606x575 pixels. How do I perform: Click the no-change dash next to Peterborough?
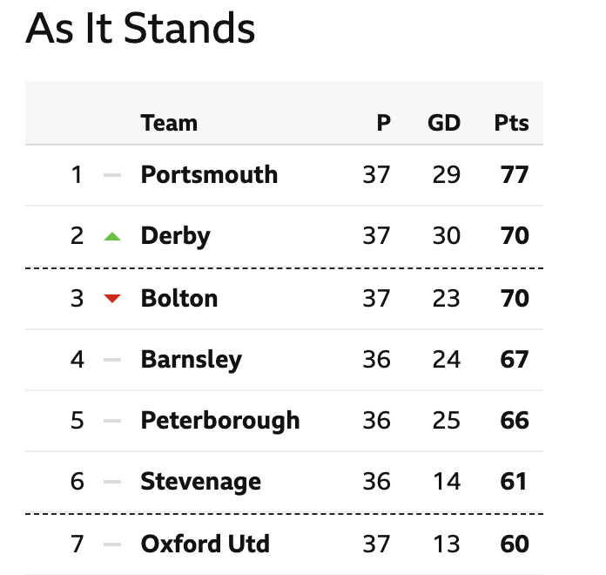[x=112, y=421]
